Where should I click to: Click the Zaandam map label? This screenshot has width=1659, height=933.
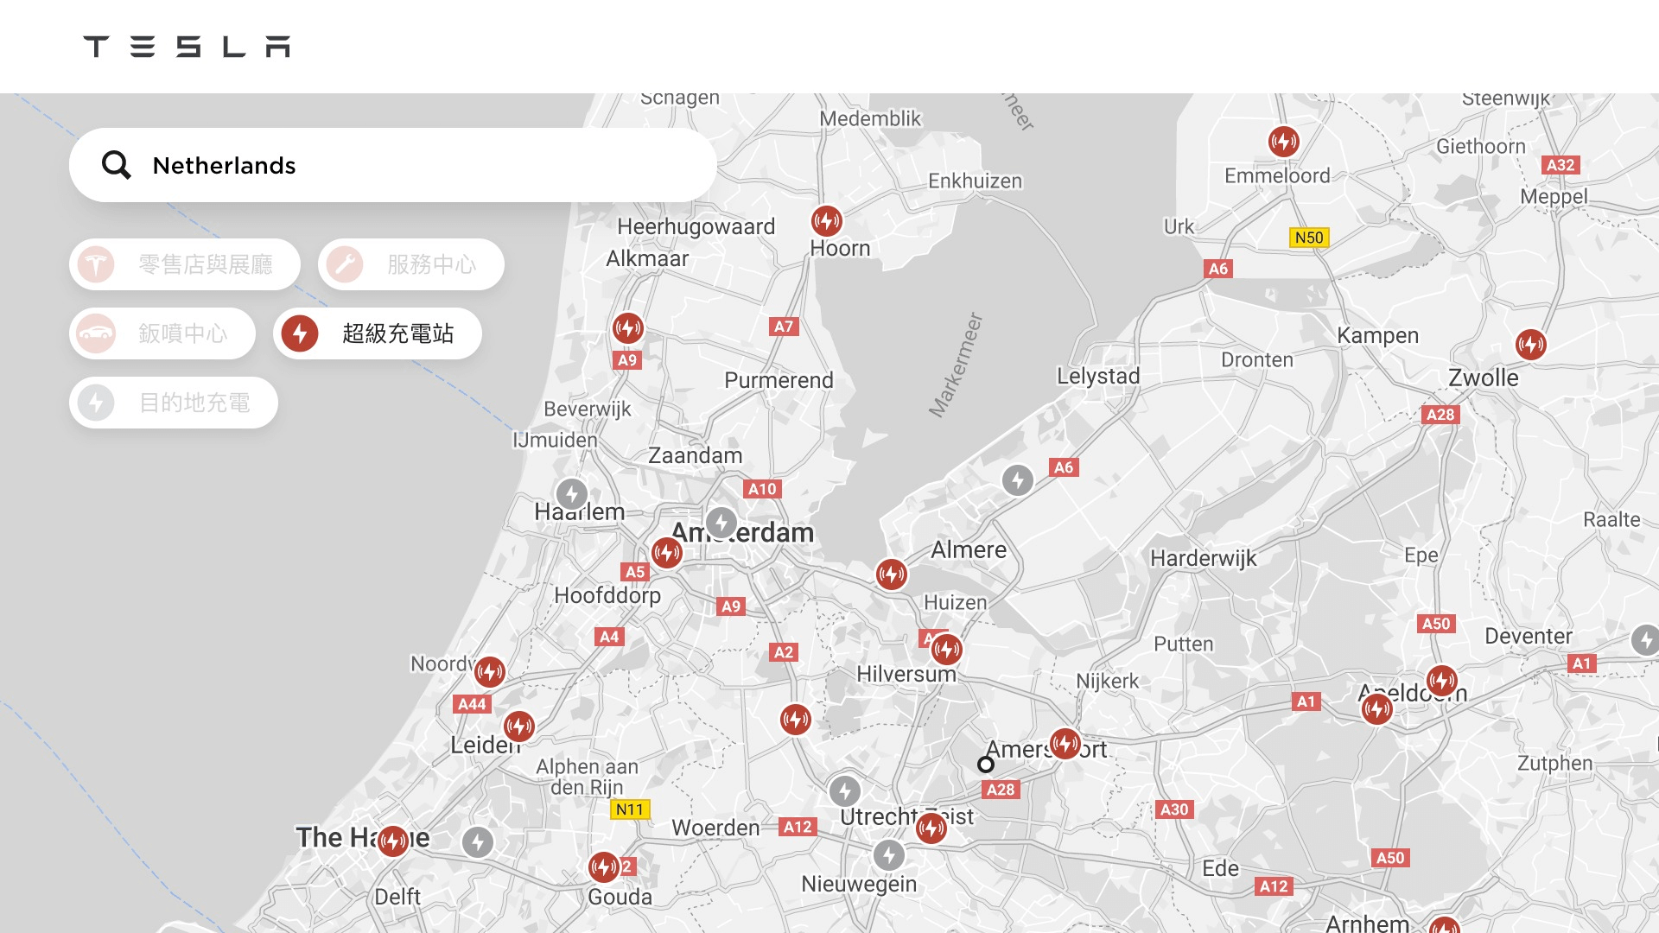(696, 455)
